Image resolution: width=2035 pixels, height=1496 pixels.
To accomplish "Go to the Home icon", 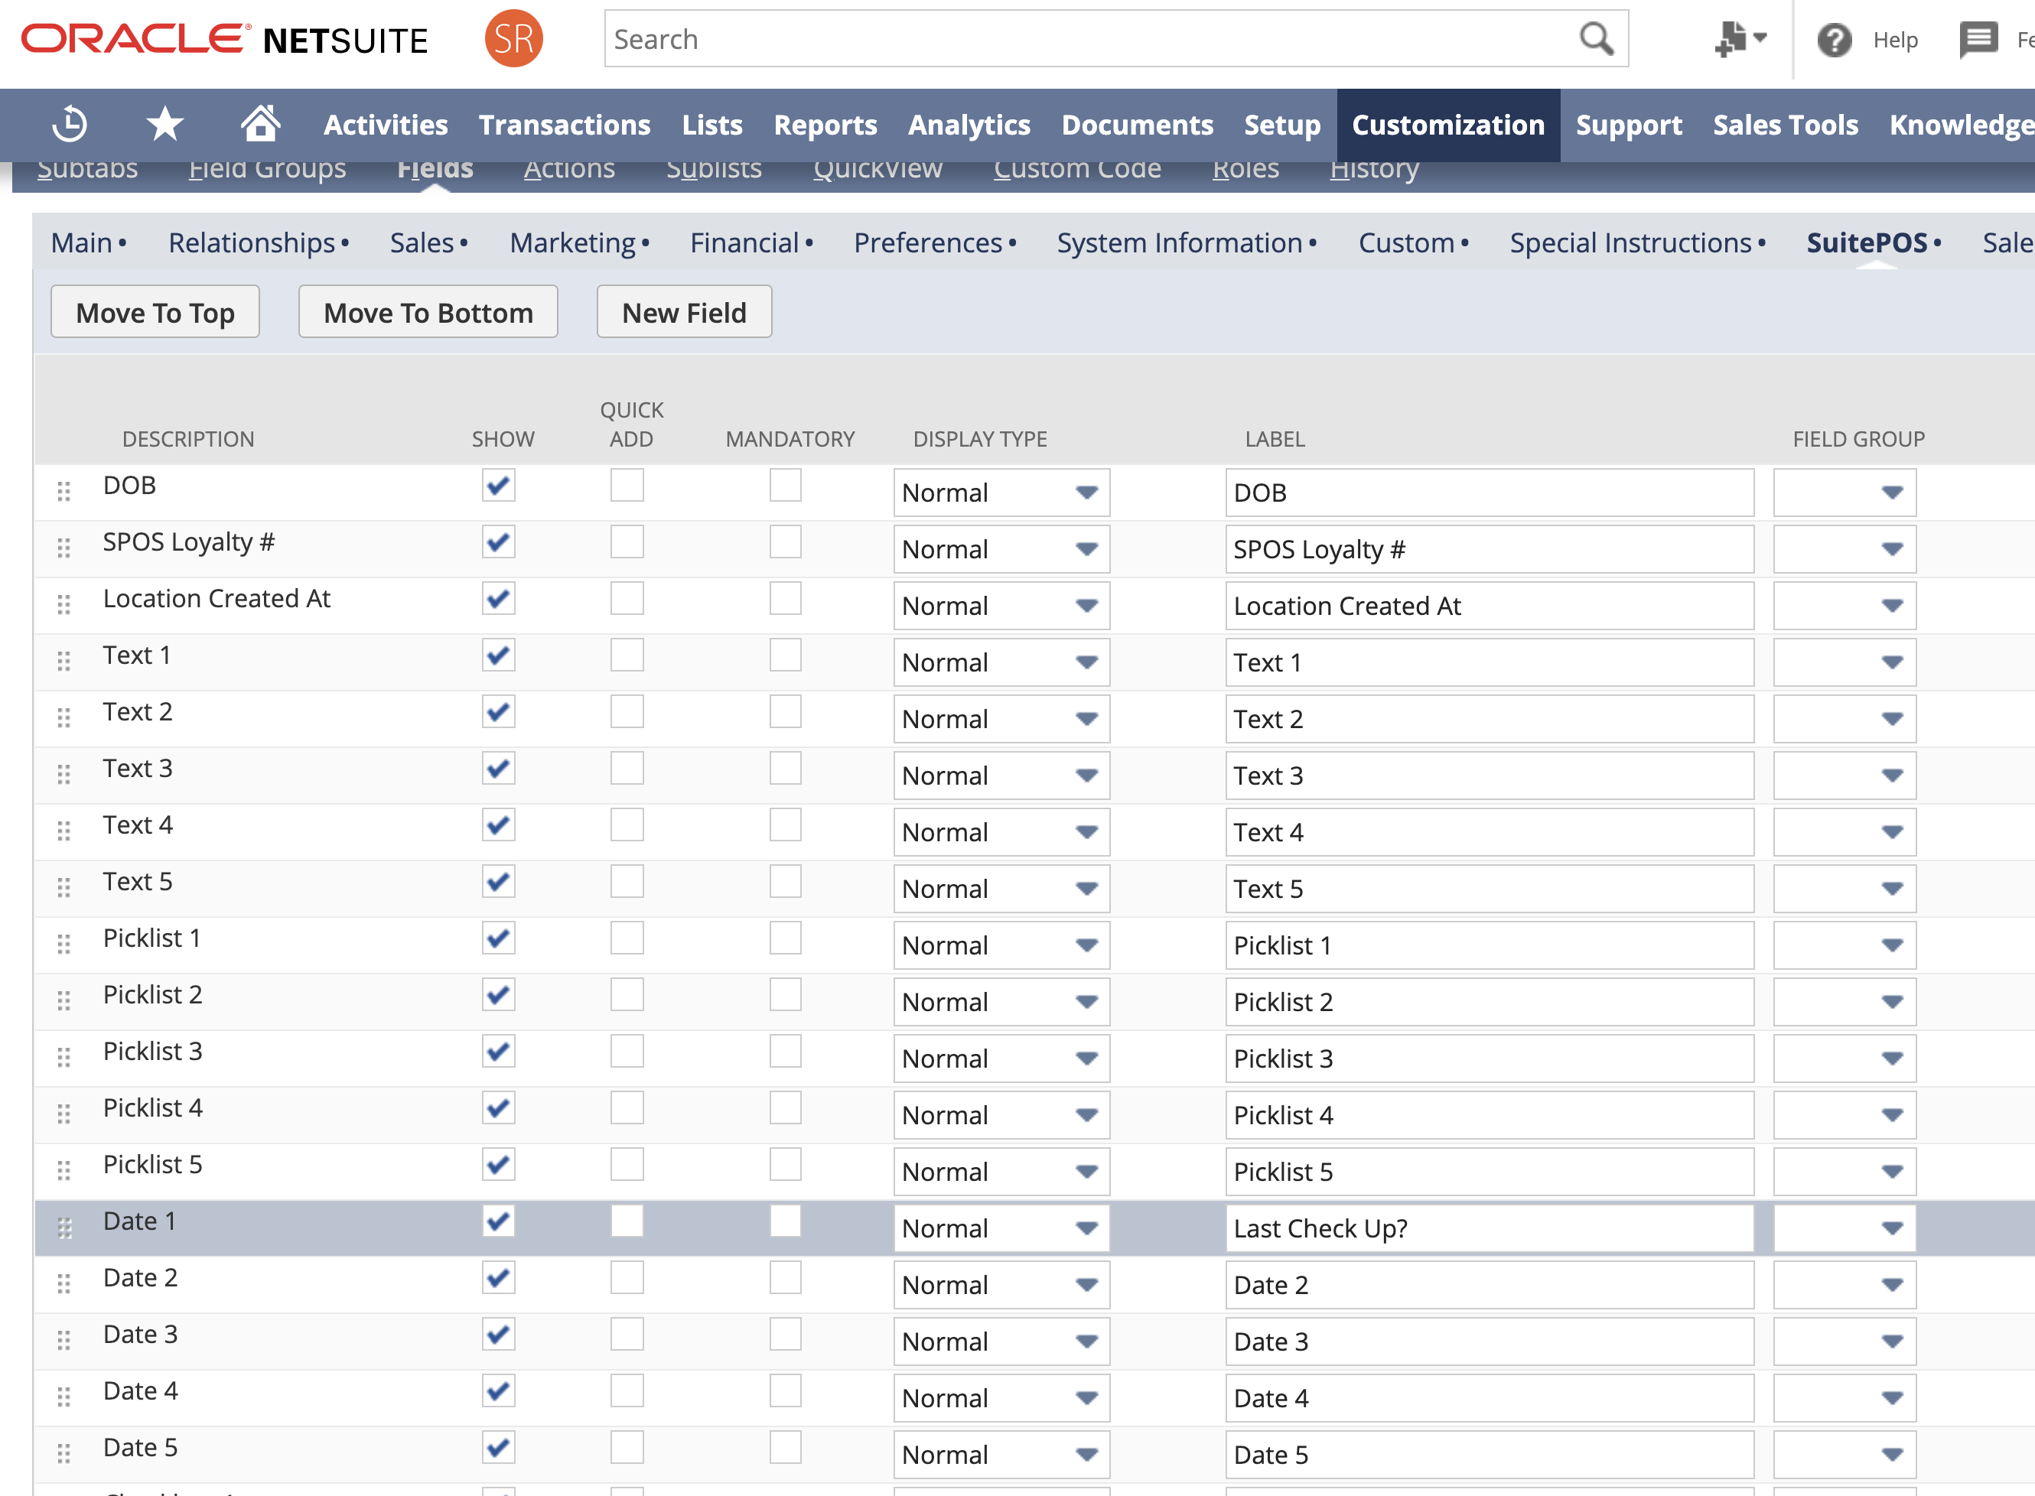I will (x=260, y=124).
